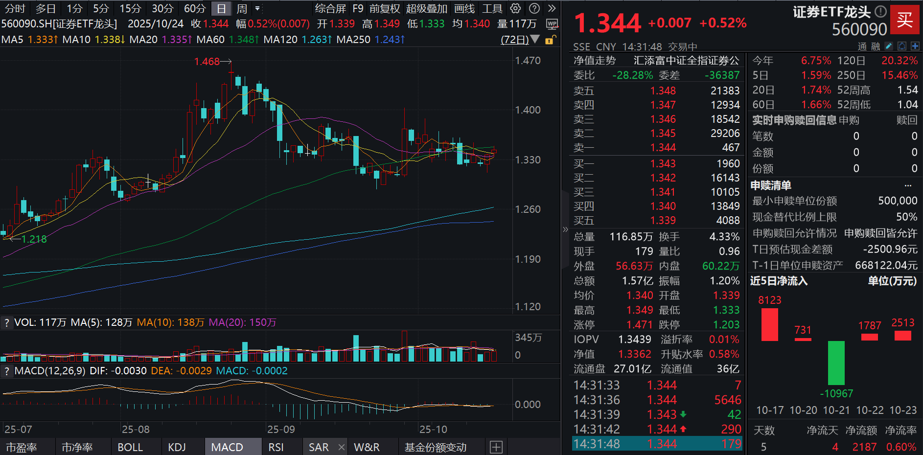Click the blue plus icon beside the bell
Viewport: 923px width, 455px height.
[915, 45]
